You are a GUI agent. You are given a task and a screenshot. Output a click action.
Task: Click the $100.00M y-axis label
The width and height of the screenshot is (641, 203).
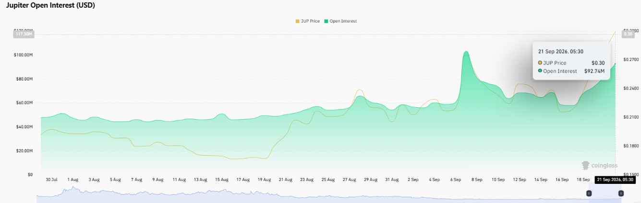tap(23, 55)
